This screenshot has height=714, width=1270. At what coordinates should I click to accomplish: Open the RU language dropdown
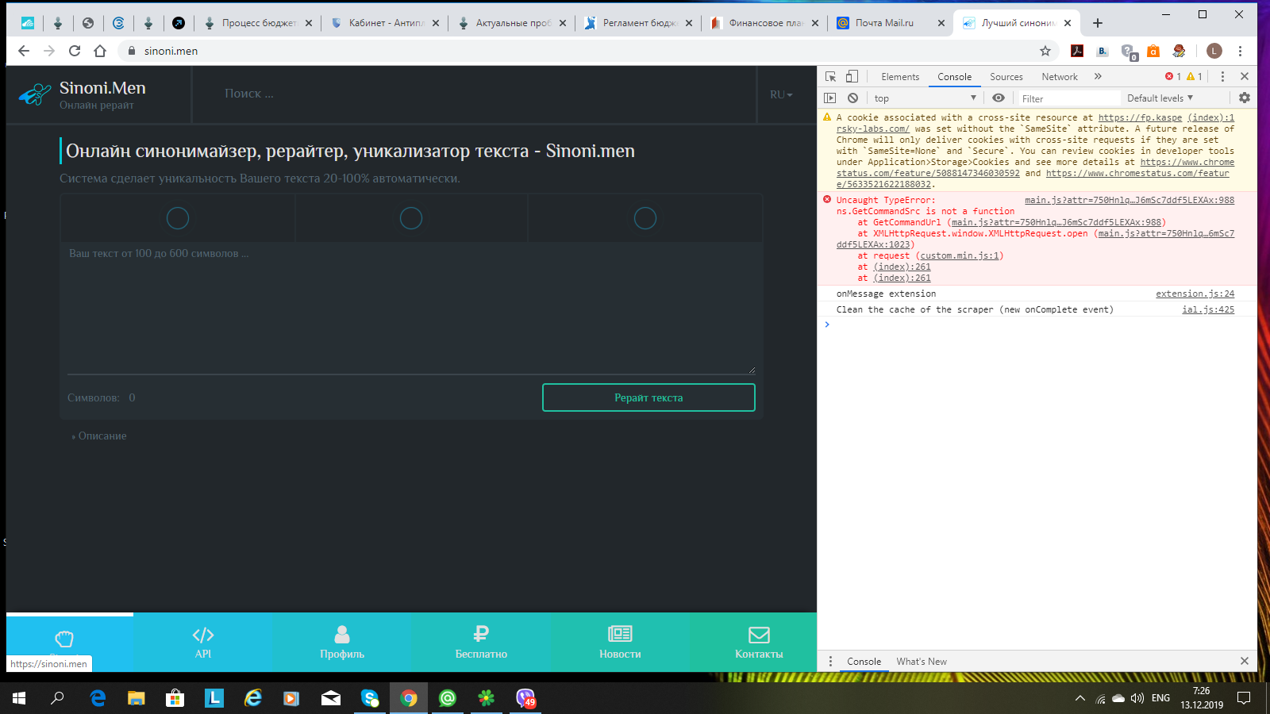[781, 94]
